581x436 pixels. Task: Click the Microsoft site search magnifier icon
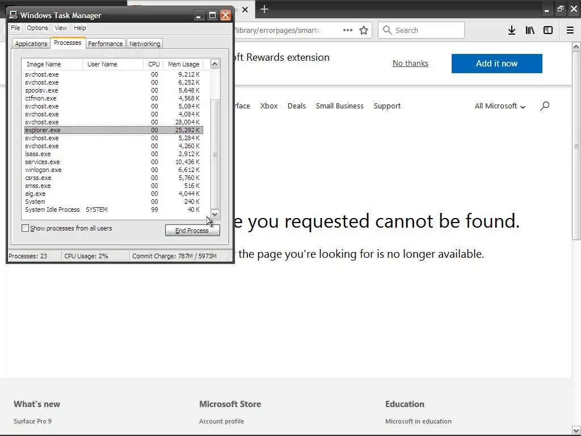545,106
